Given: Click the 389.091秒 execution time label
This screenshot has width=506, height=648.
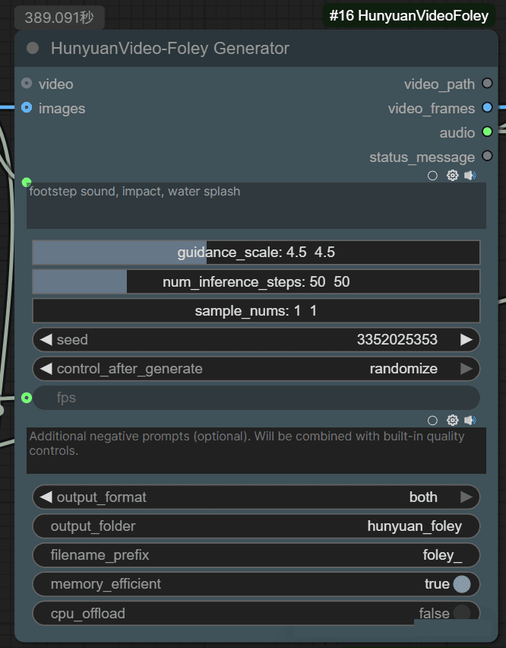Looking at the screenshot, I should pos(59,17).
